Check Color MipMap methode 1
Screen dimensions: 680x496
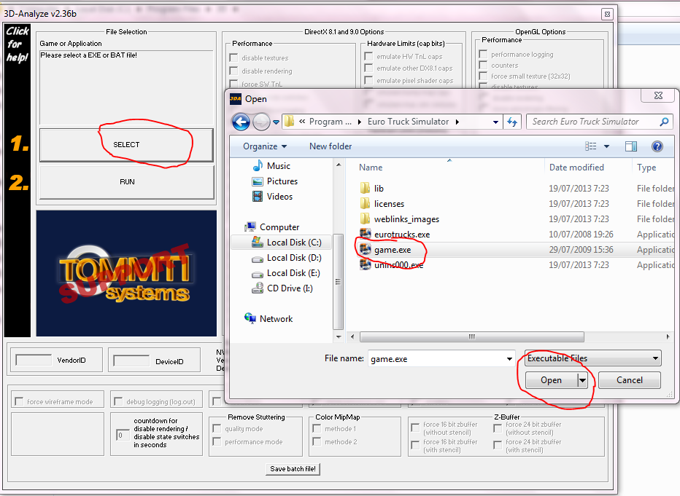(x=317, y=428)
